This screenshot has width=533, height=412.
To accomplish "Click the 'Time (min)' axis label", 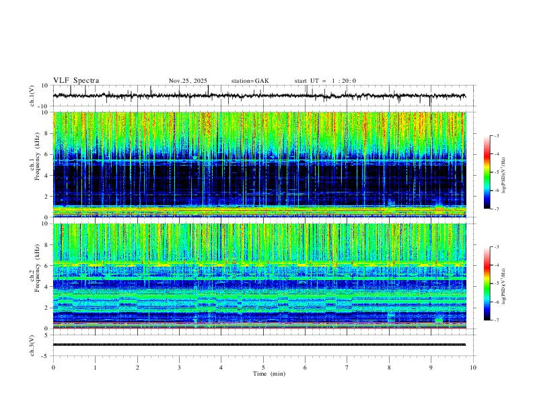I will coord(269,374).
